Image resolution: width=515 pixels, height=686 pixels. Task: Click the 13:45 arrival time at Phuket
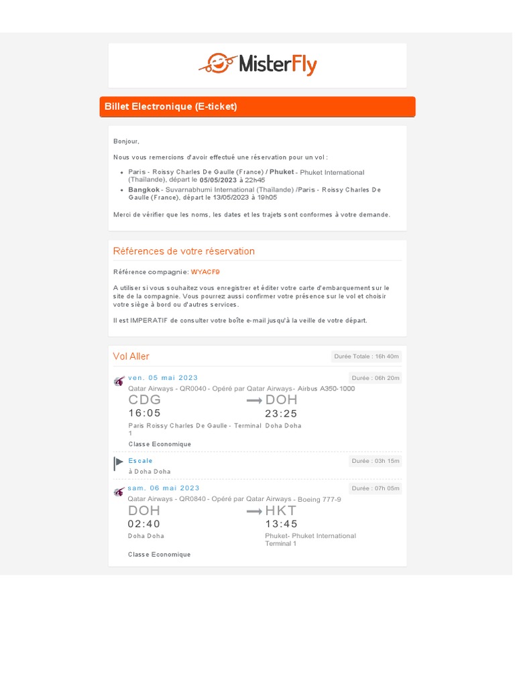click(x=282, y=525)
